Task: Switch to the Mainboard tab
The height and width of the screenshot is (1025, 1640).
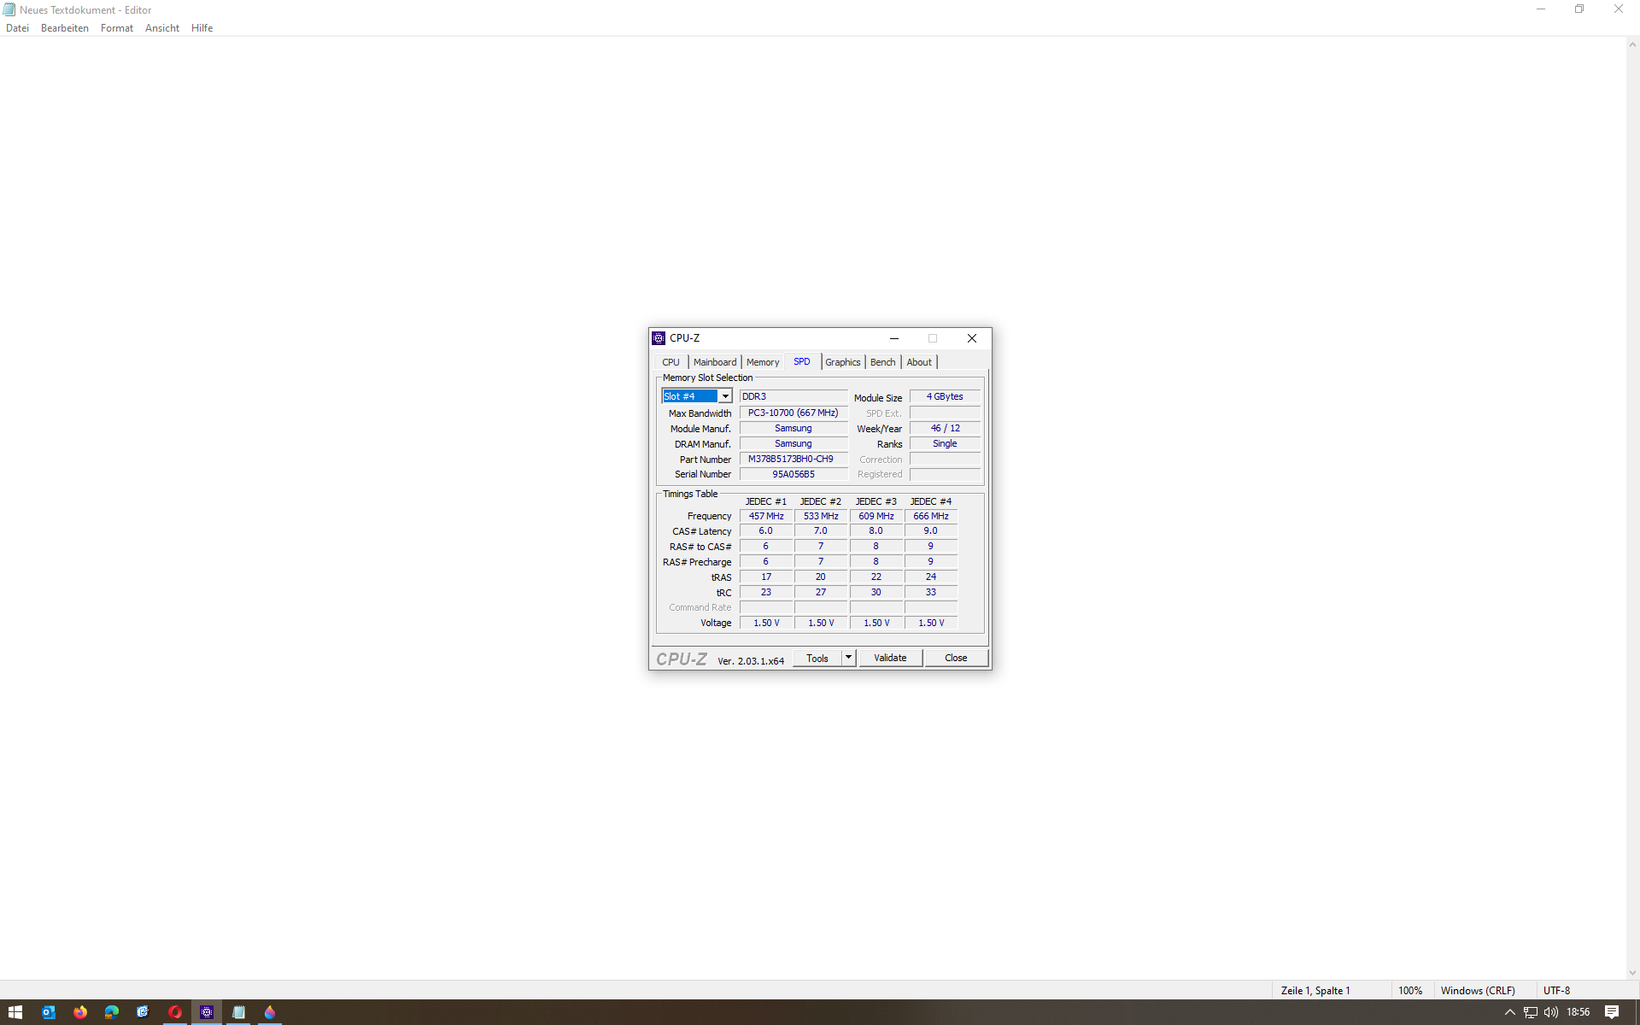Action: click(x=714, y=362)
